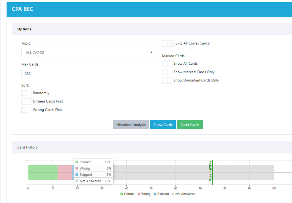Toggle Skipped series in chart legend
292x203 pixels.
click(x=161, y=194)
